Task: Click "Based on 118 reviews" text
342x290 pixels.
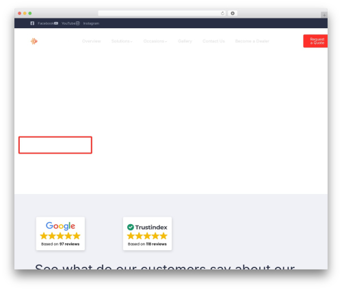Action: (x=147, y=244)
